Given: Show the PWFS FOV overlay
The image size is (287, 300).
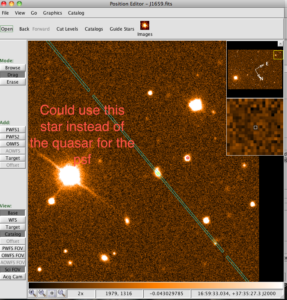Looking at the screenshot, I should (x=13, y=248).
